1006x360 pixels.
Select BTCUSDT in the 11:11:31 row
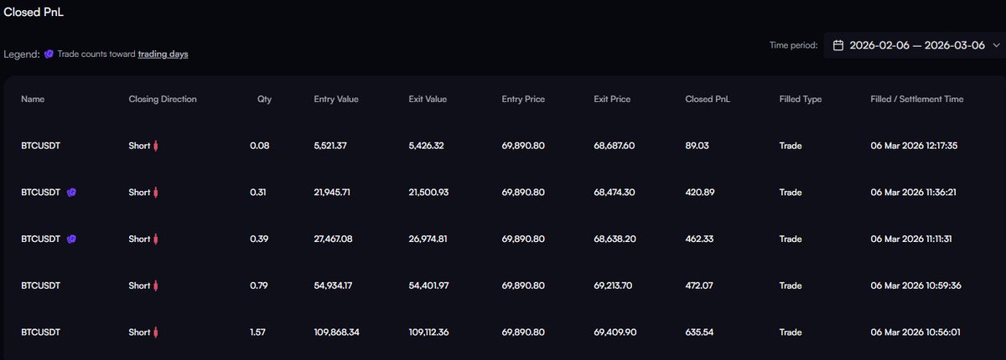41,239
